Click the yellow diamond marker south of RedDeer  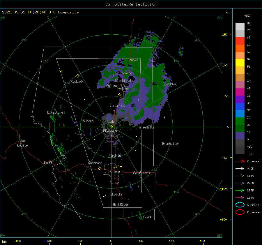click(120, 95)
